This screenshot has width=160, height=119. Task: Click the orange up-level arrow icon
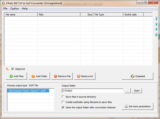7,69
